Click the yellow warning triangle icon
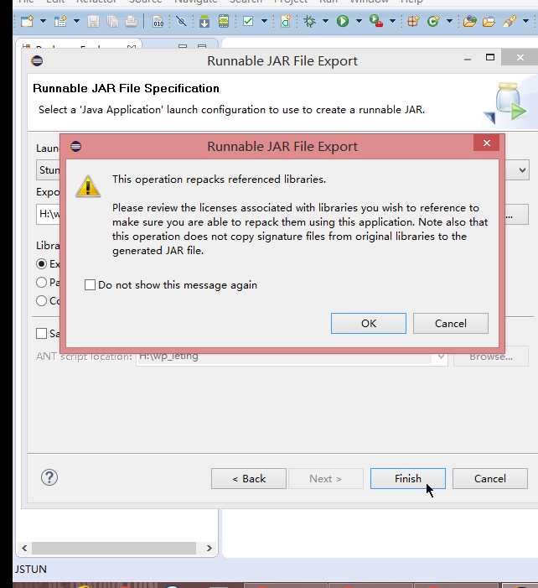 pos(88,186)
